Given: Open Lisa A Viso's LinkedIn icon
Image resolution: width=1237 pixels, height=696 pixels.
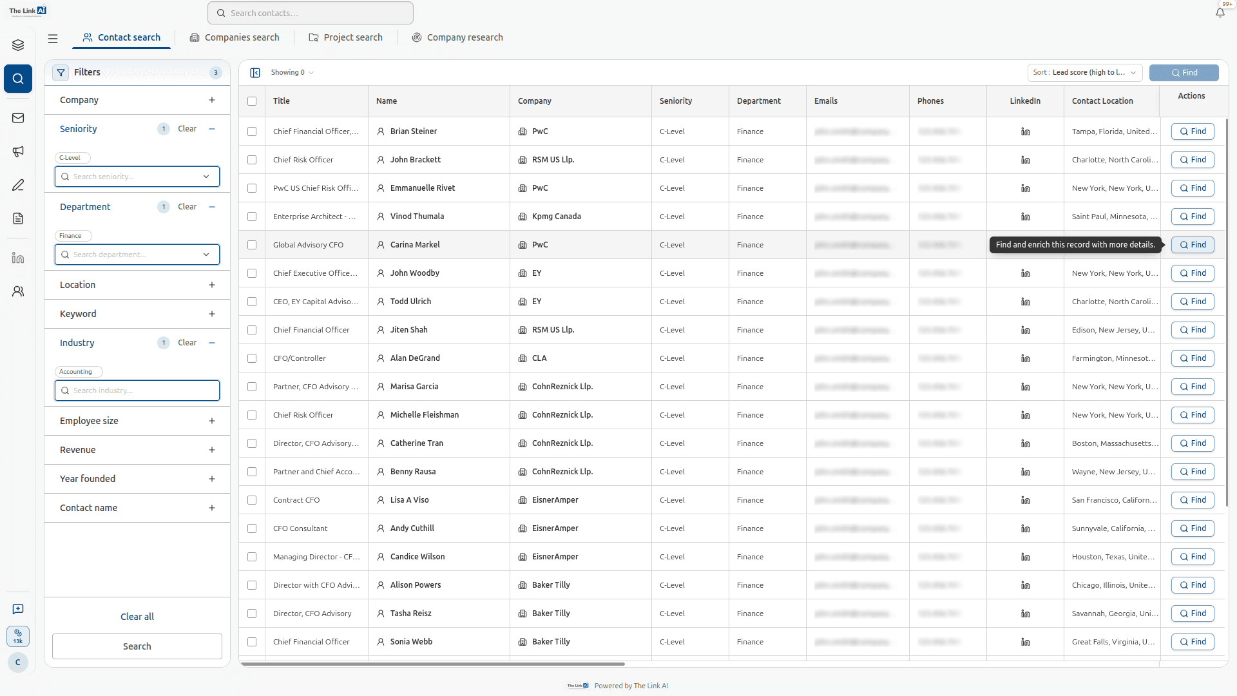Looking at the screenshot, I should pos(1025,500).
